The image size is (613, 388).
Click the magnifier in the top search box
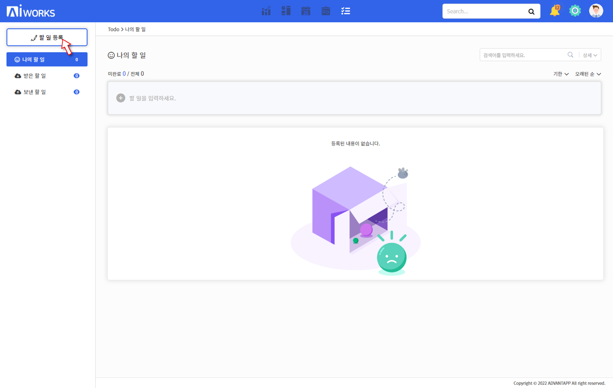[531, 12]
